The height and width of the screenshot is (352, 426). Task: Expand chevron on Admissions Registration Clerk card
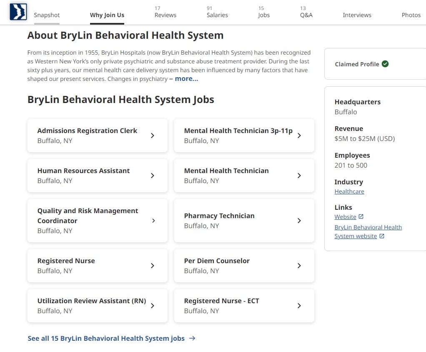(153, 136)
